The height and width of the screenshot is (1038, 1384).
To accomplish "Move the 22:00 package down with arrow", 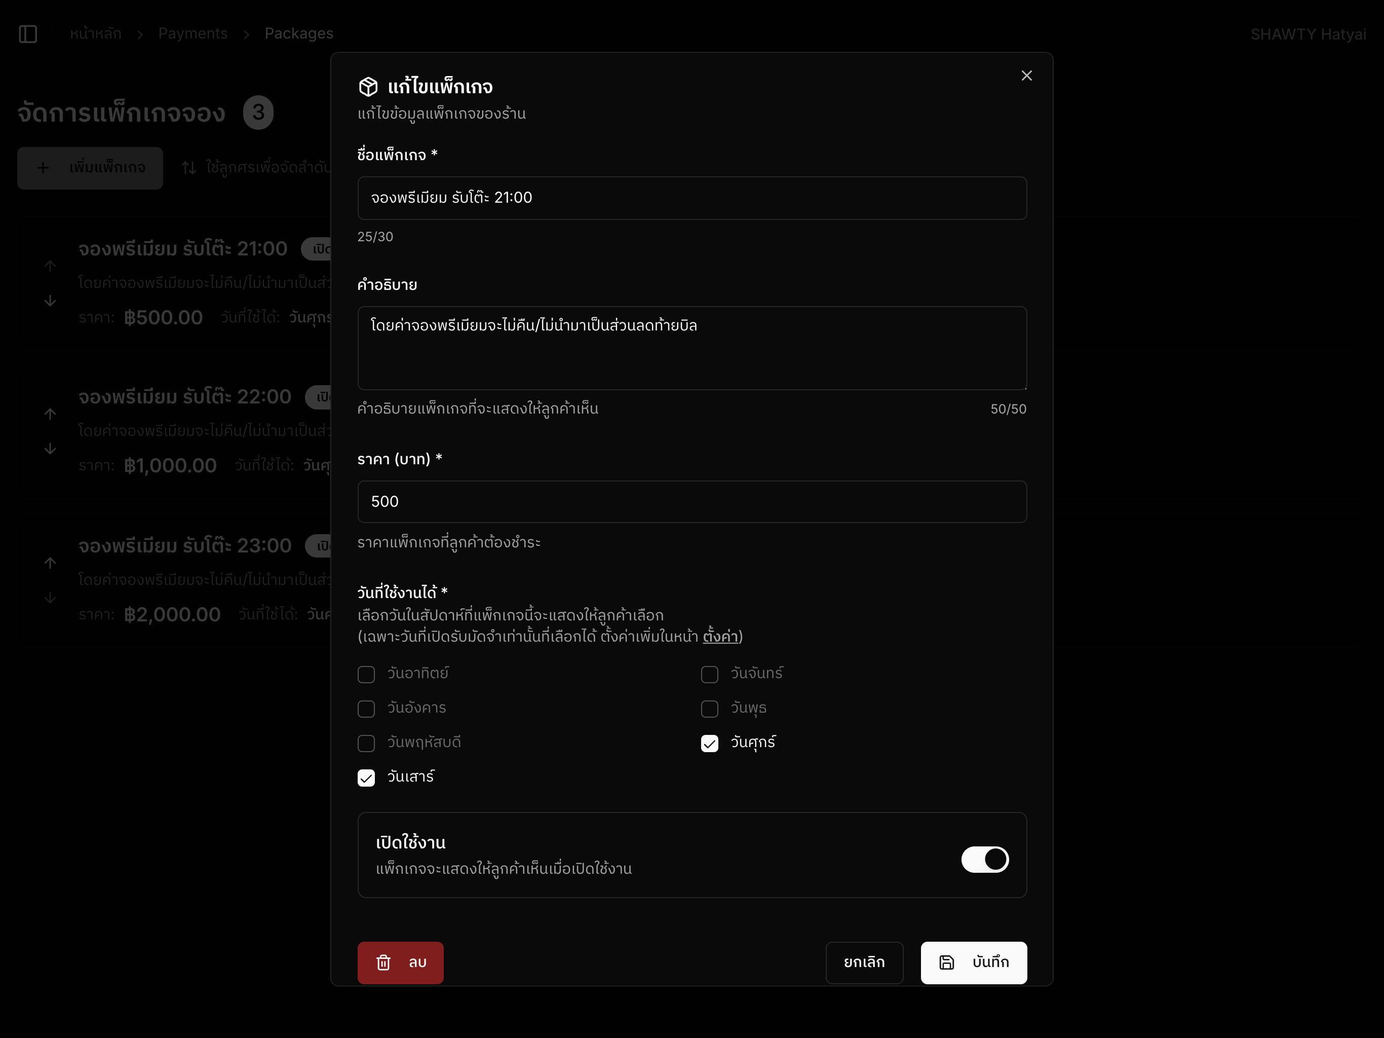I will pyautogui.click(x=51, y=449).
